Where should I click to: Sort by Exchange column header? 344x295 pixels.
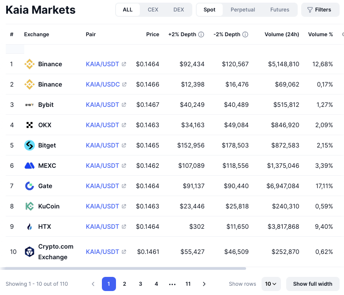[x=37, y=34]
